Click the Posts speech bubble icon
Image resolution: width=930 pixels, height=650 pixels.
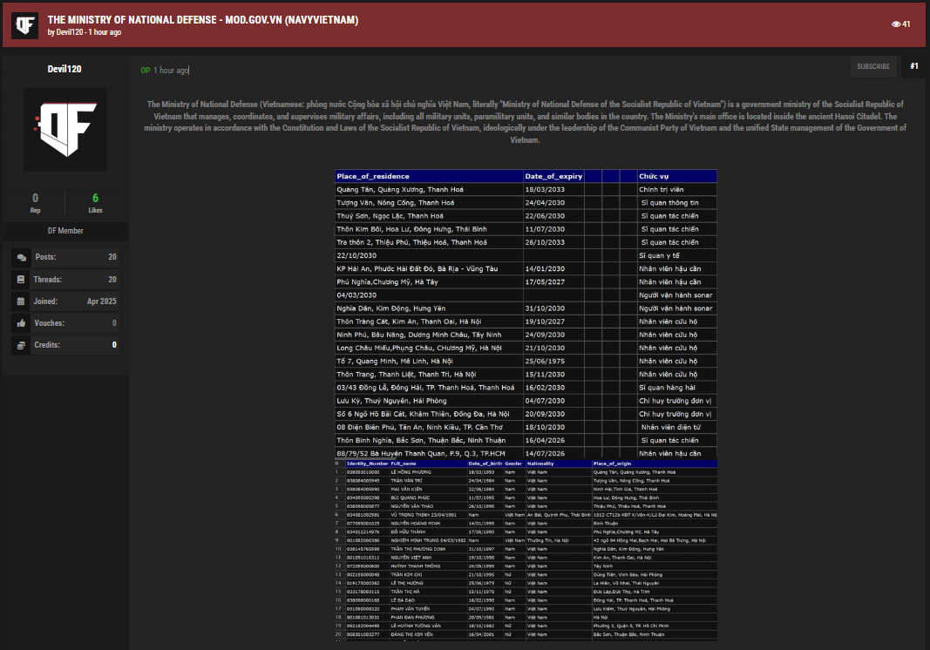point(21,258)
